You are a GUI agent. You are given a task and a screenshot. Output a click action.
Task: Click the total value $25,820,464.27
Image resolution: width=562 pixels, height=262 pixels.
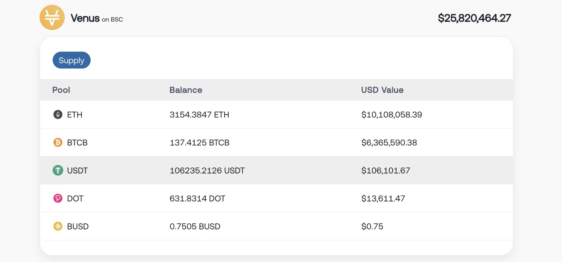(x=474, y=18)
